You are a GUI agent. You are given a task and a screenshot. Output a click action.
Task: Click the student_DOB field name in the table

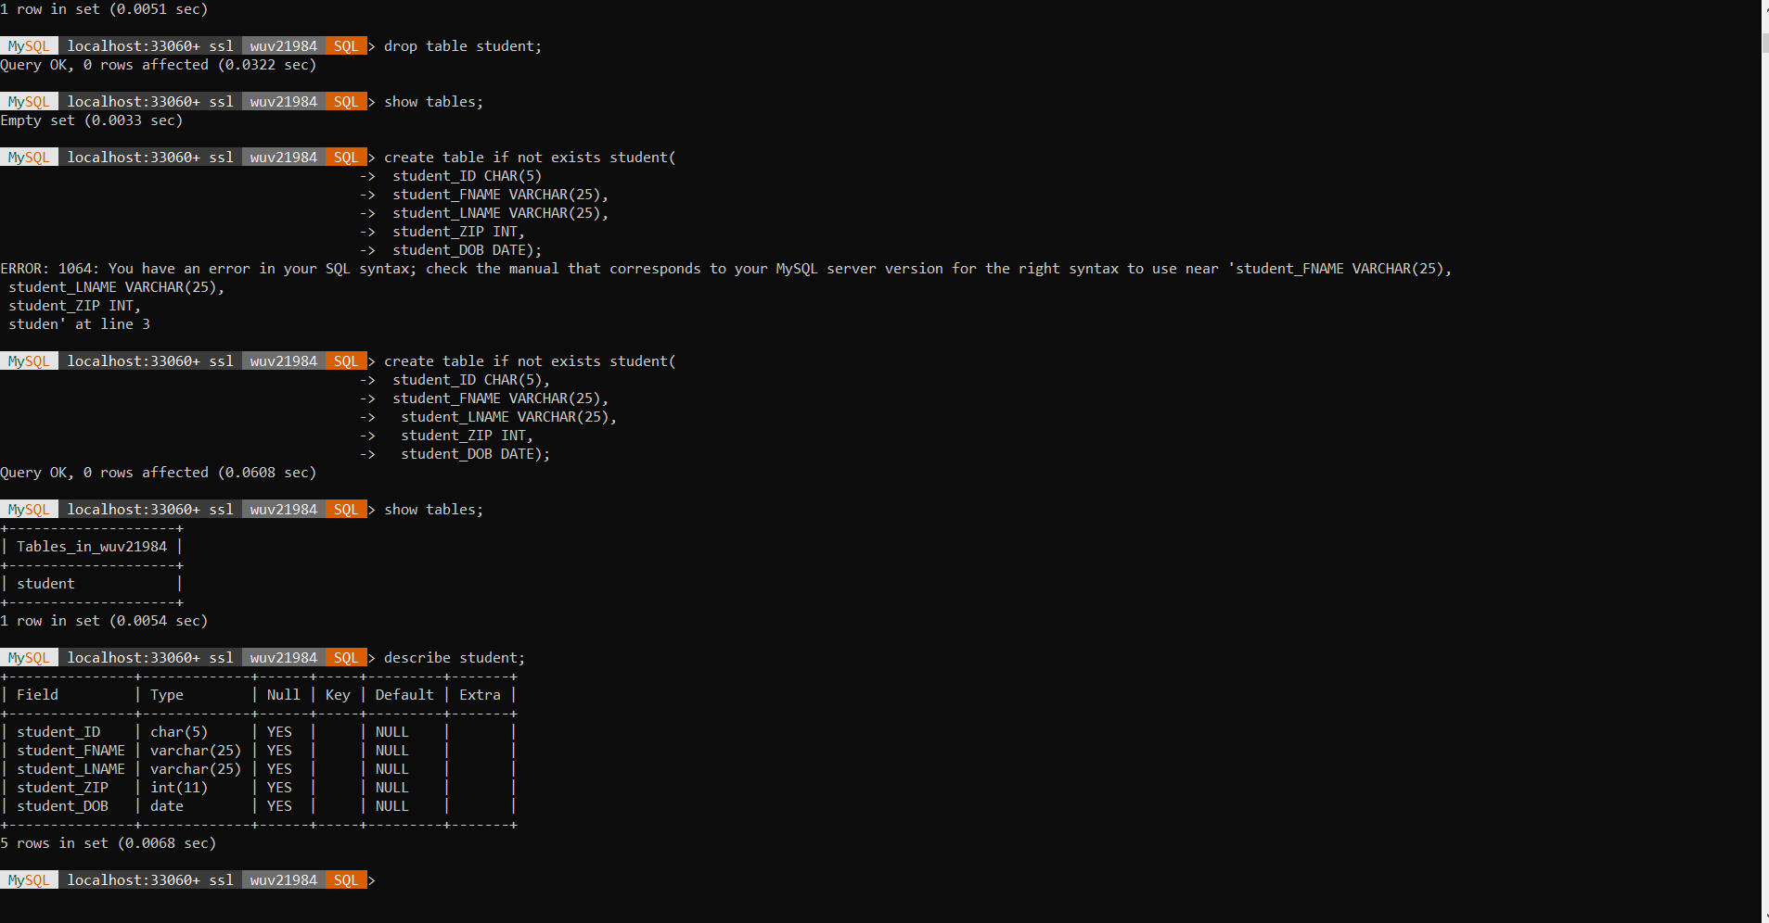tap(62, 806)
